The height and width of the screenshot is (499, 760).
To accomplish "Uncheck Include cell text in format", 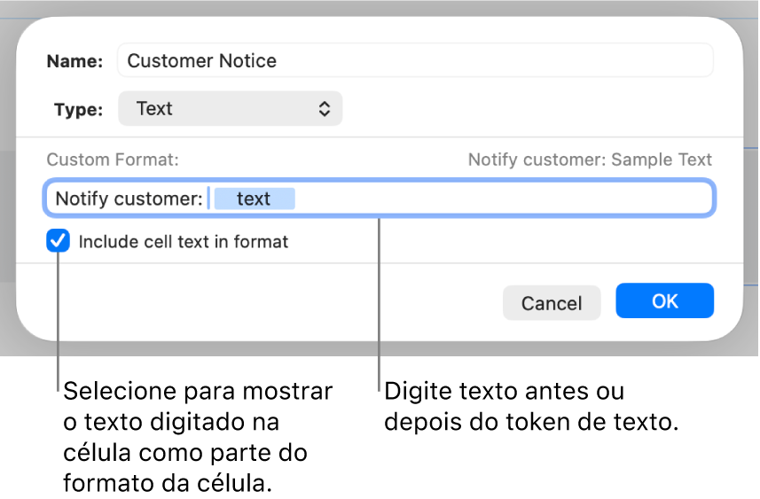I will pyautogui.click(x=59, y=241).
